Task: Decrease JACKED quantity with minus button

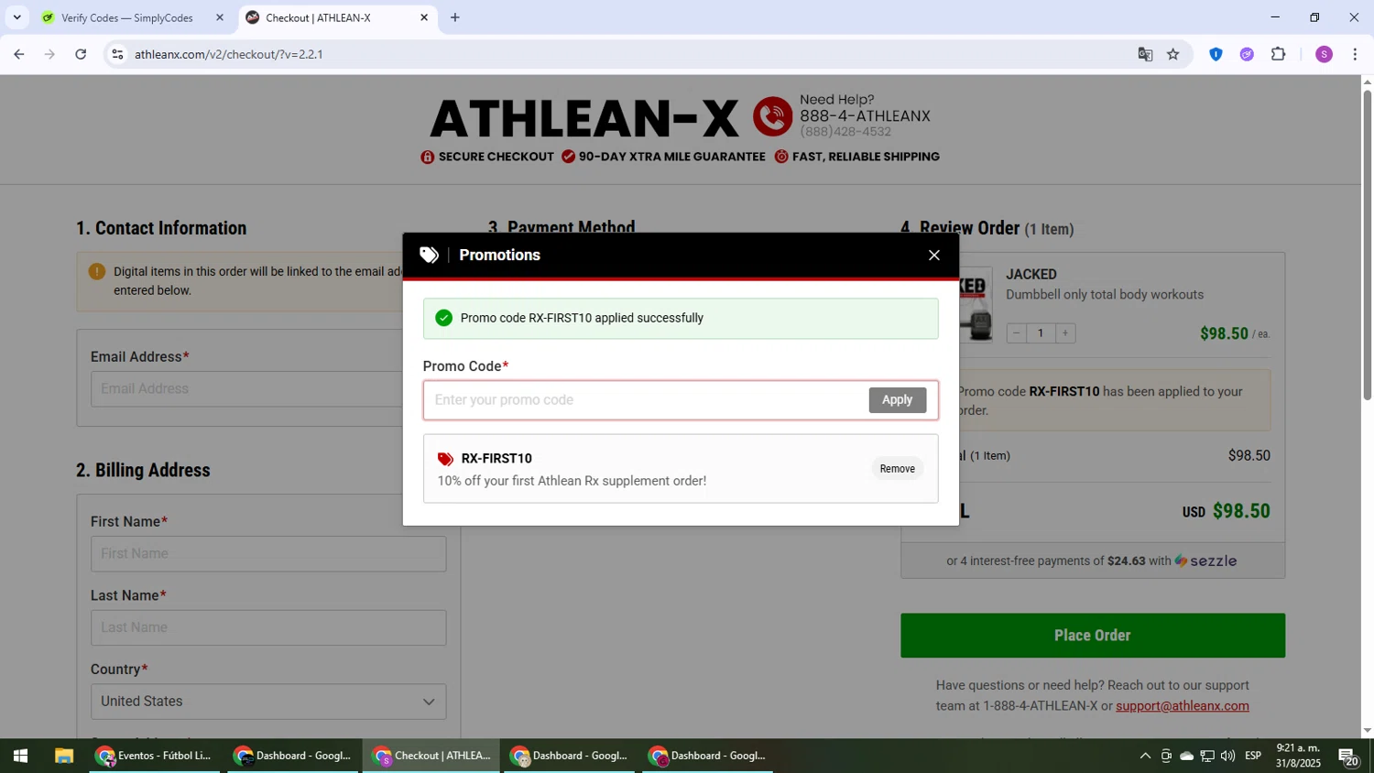Action: (1017, 333)
